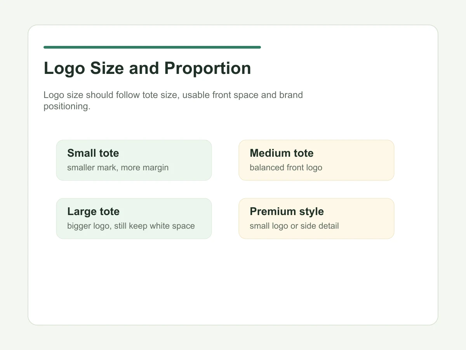Open the Medium tote card
Viewport: 466px width, 350px height.
[316, 160]
